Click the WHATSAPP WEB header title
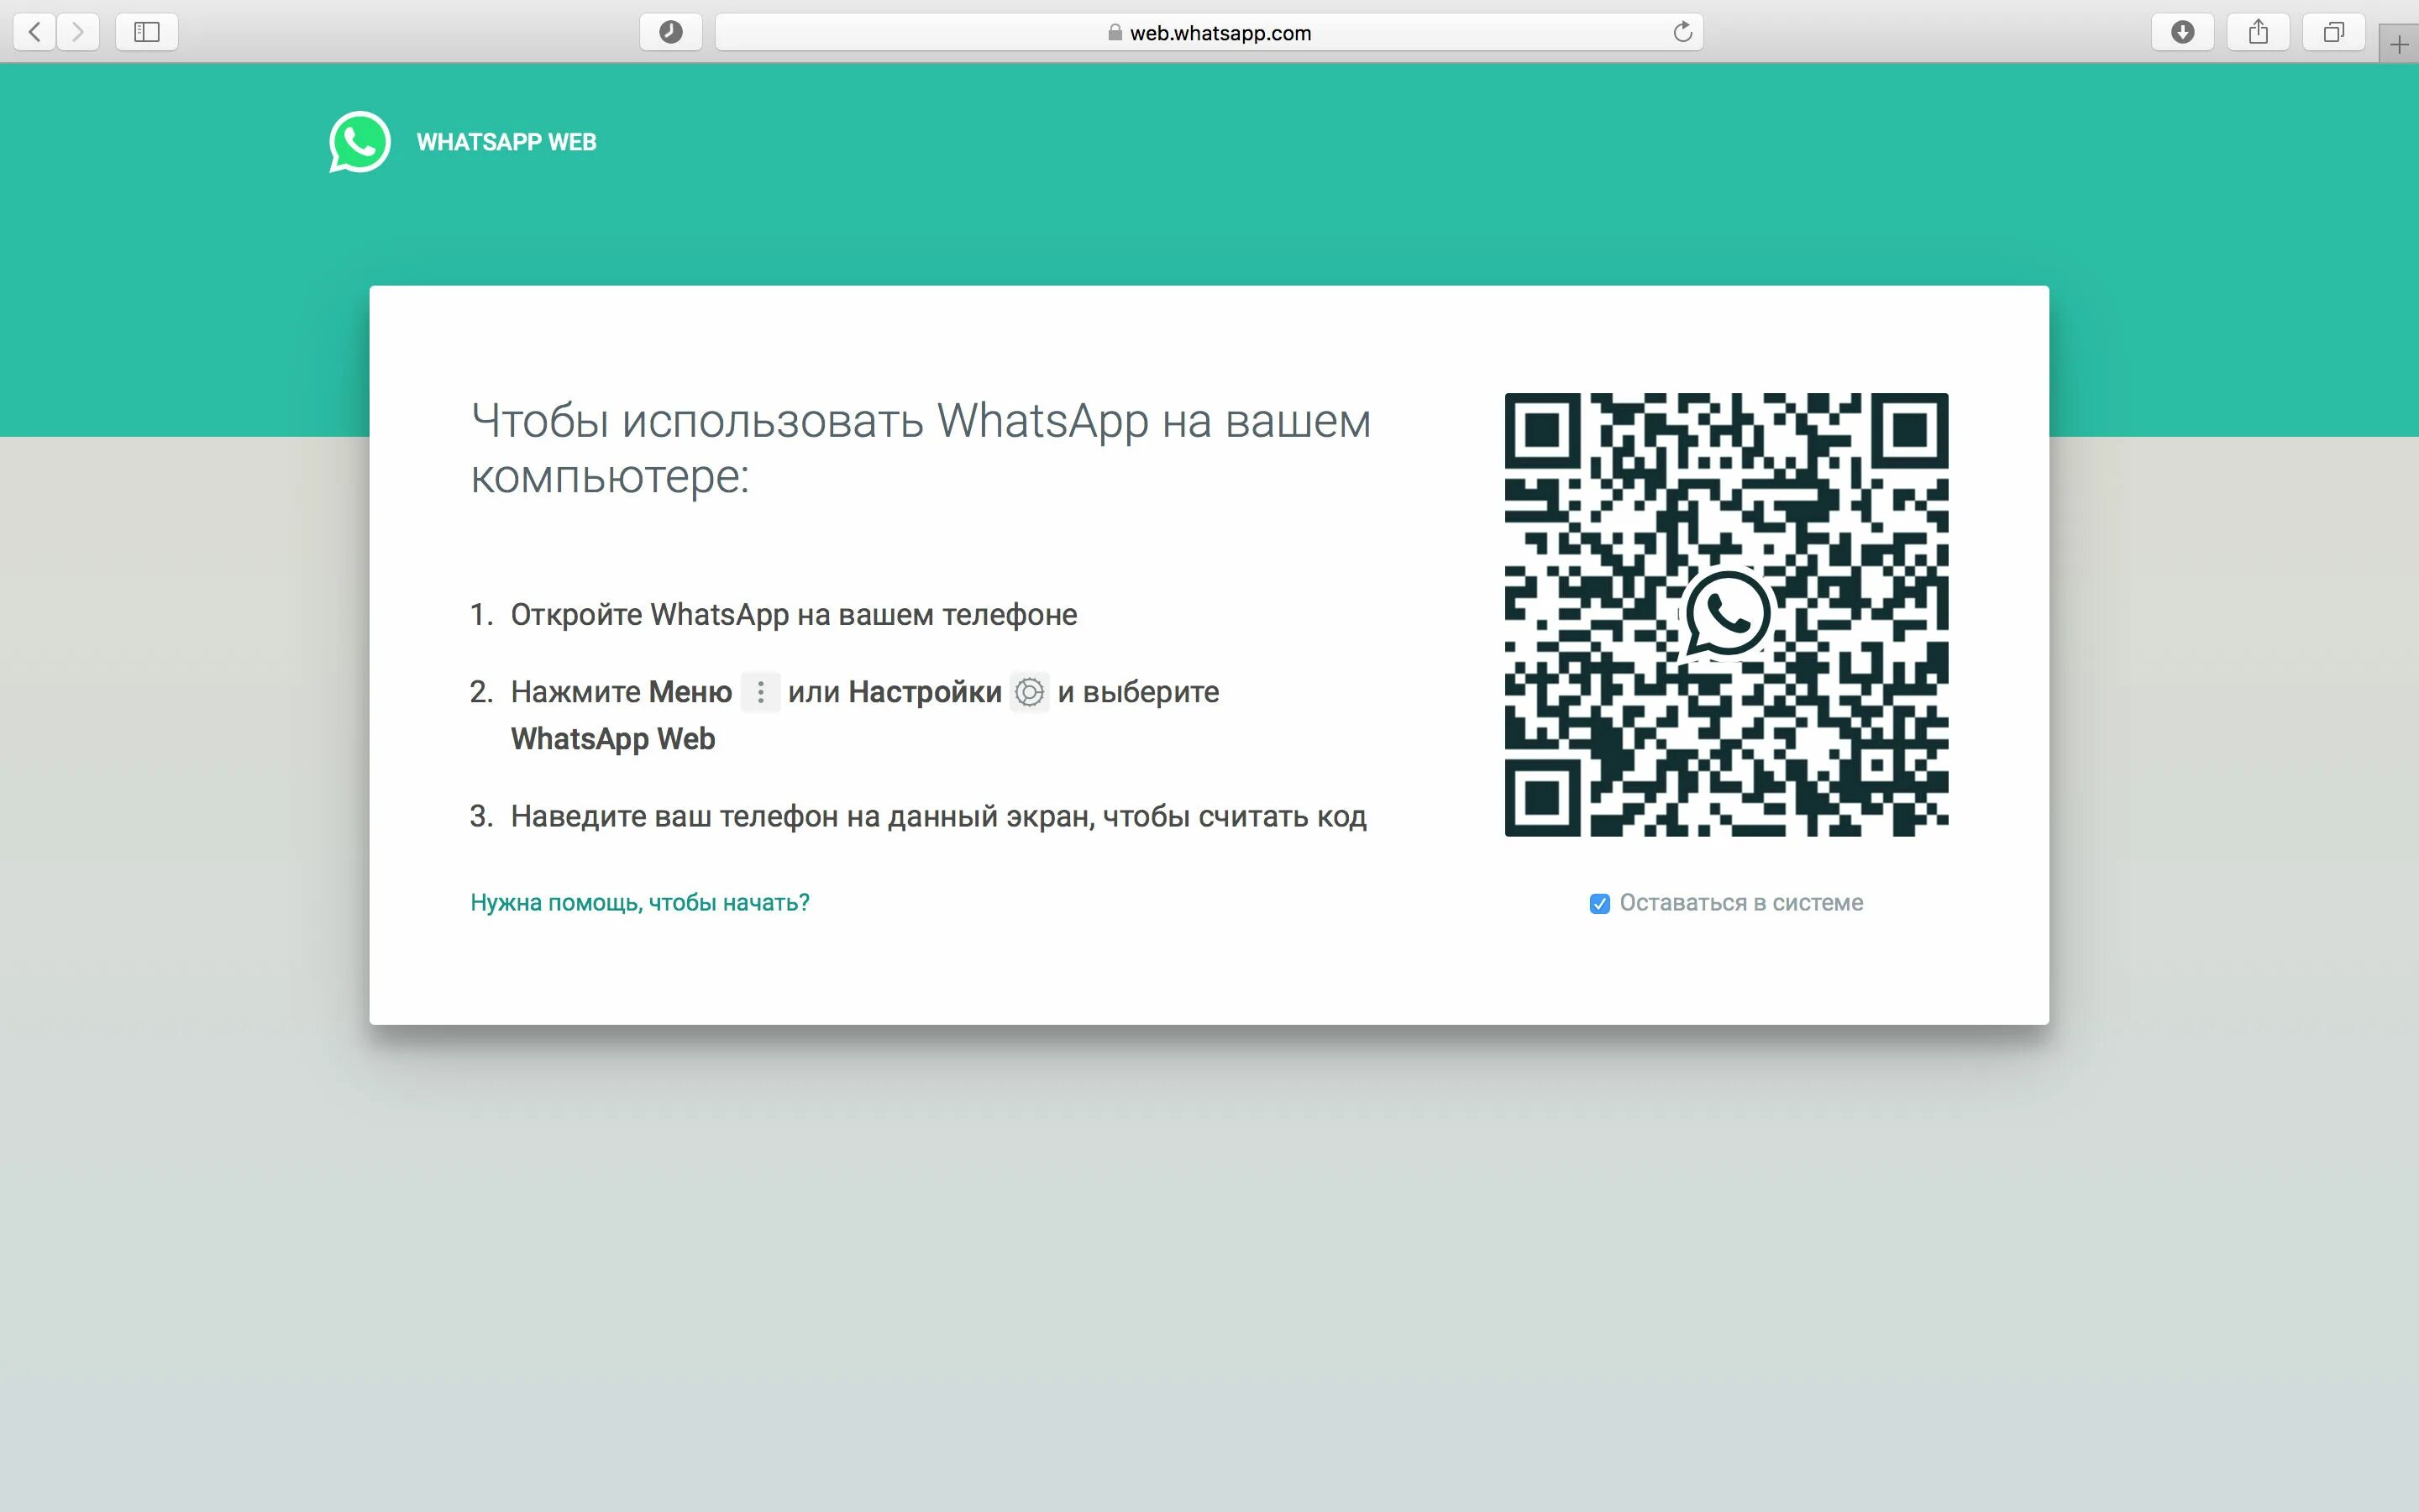This screenshot has height=1512, width=2419. click(x=506, y=142)
